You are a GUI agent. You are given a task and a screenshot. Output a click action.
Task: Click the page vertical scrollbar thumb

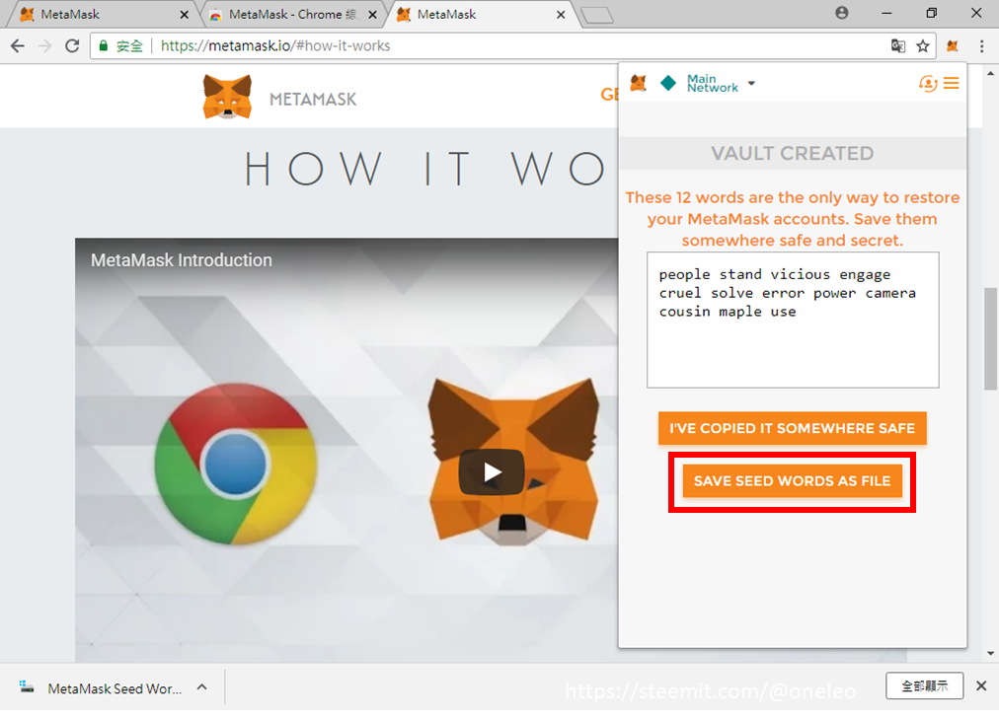click(991, 338)
